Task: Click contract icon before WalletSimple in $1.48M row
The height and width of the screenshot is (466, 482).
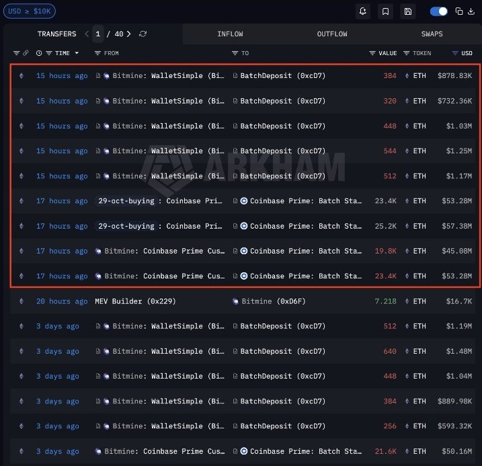Action: click(97, 351)
